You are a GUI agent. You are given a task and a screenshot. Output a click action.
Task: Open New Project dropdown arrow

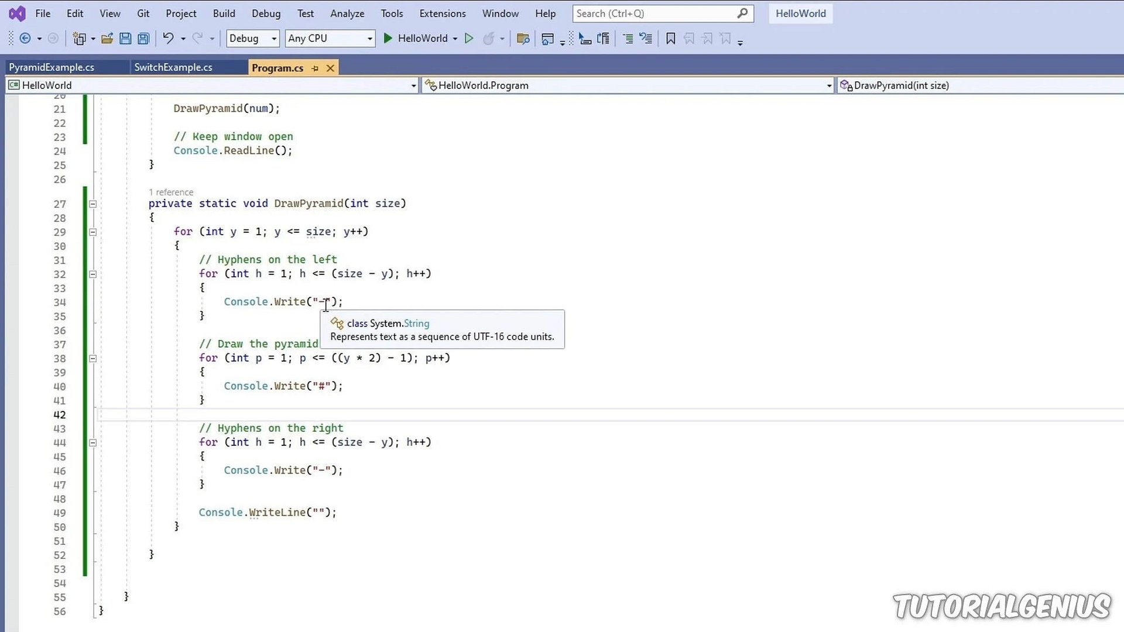point(93,39)
